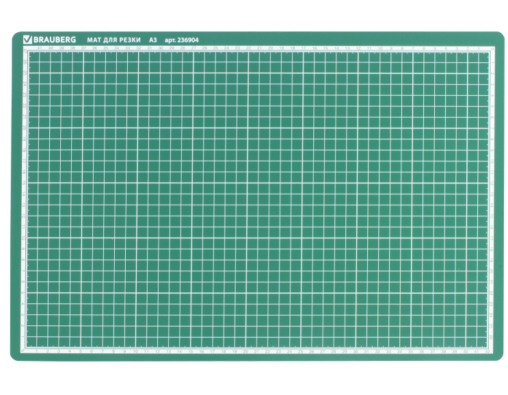Viewport: 508px width, 395px height.
Task: Click number 1 on the bottom ruler
Action: click(36, 351)
